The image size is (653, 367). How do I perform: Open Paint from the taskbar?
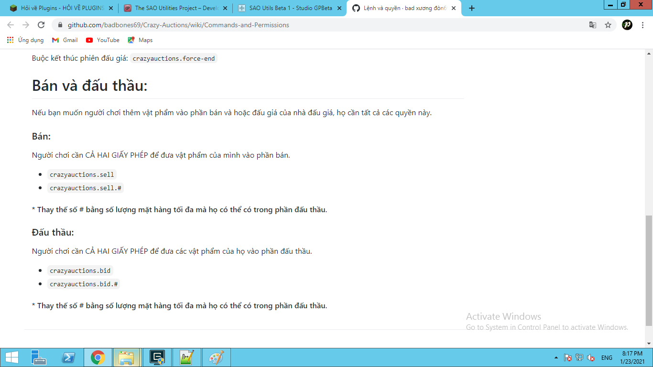tap(217, 357)
